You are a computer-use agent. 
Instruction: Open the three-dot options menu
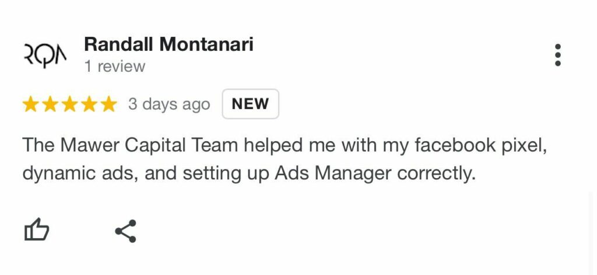tap(557, 55)
